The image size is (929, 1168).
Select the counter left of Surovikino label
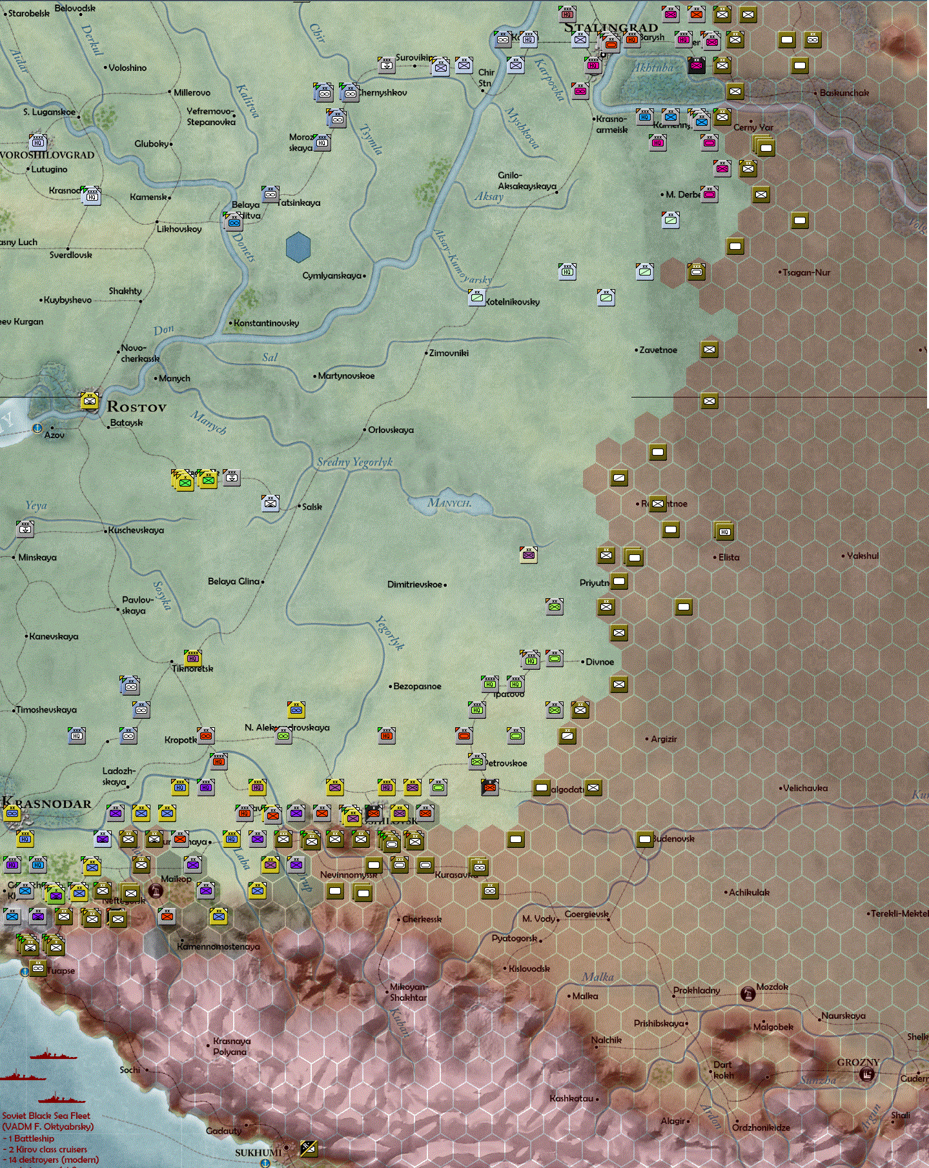387,65
